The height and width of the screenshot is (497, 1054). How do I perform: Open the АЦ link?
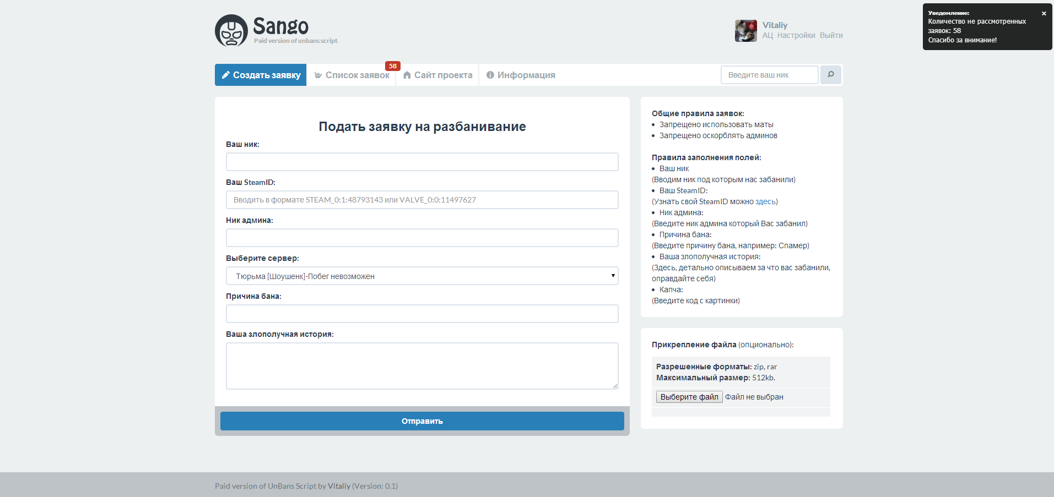point(767,35)
